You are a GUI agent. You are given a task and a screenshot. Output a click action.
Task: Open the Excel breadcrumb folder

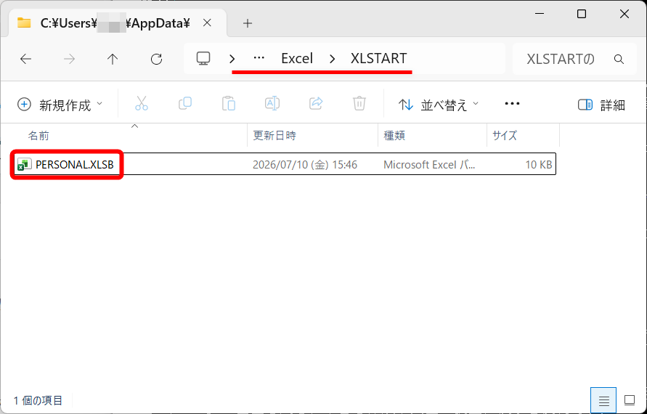coord(297,58)
